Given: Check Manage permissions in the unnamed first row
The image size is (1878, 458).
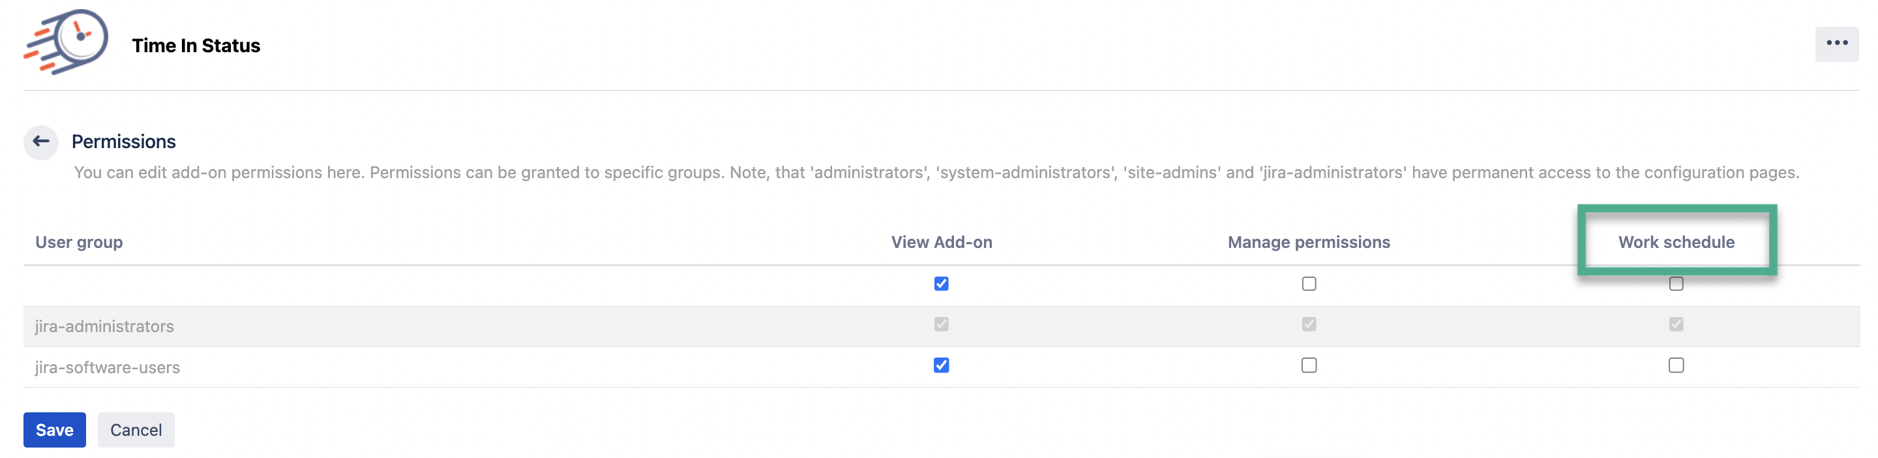Looking at the screenshot, I should [x=1309, y=284].
